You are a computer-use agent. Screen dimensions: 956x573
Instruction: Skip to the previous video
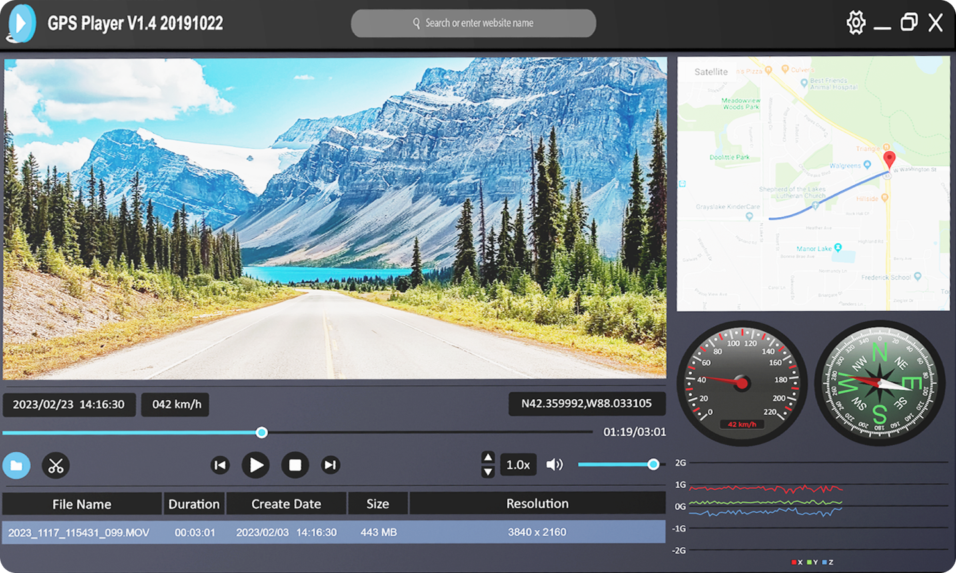(220, 465)
